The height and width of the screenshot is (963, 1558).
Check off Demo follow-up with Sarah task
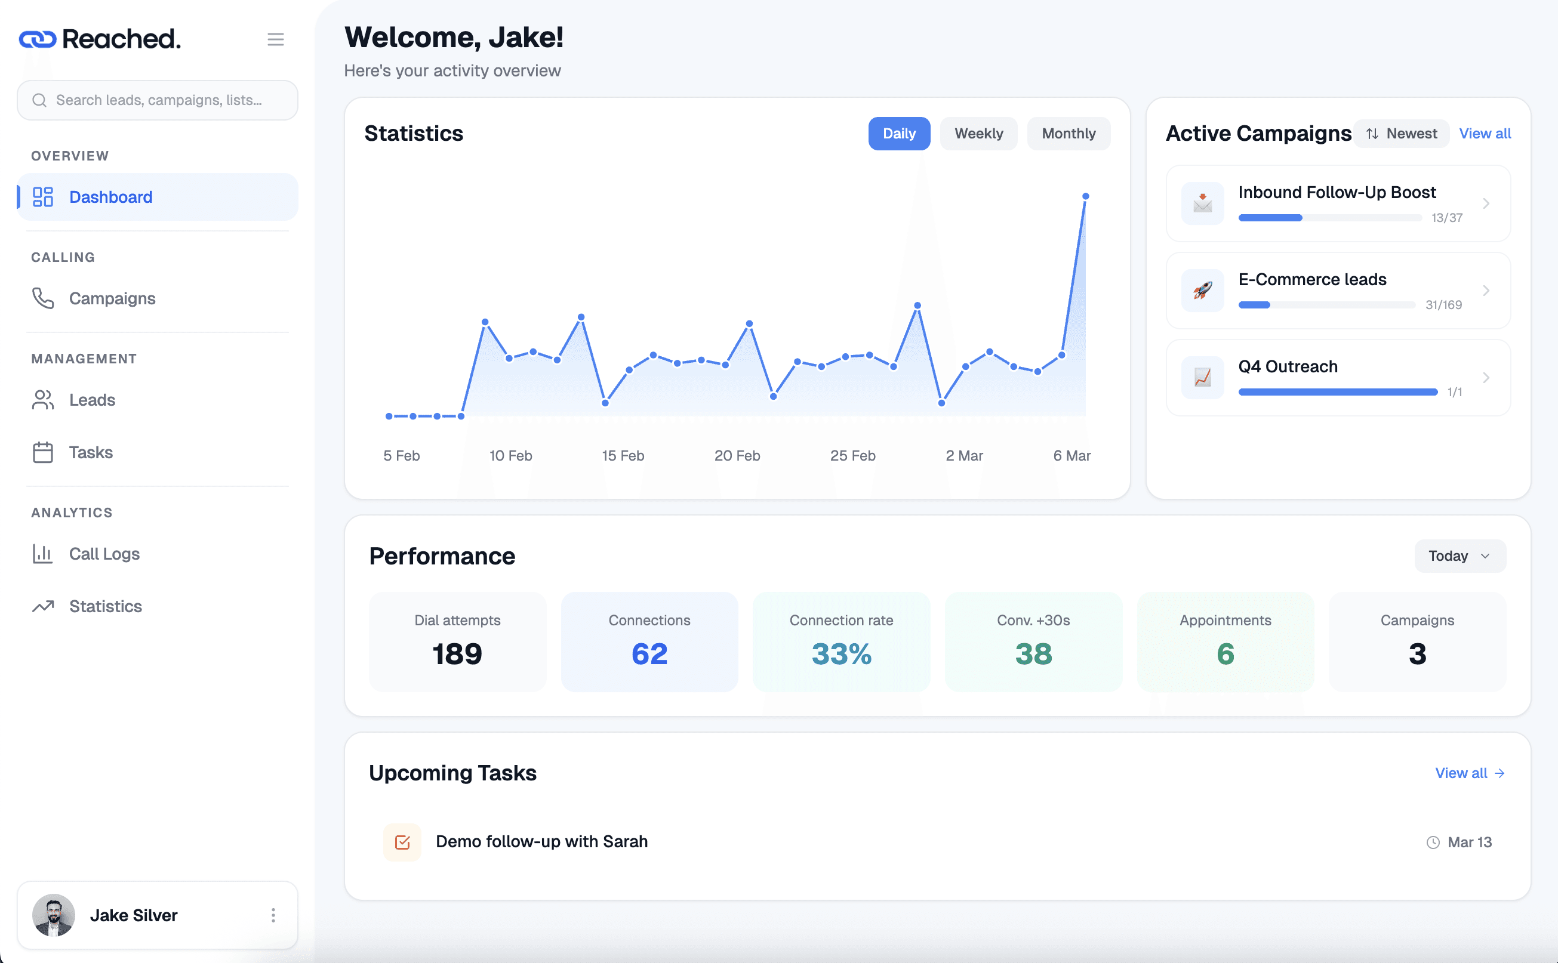click(x=402, y=841)
